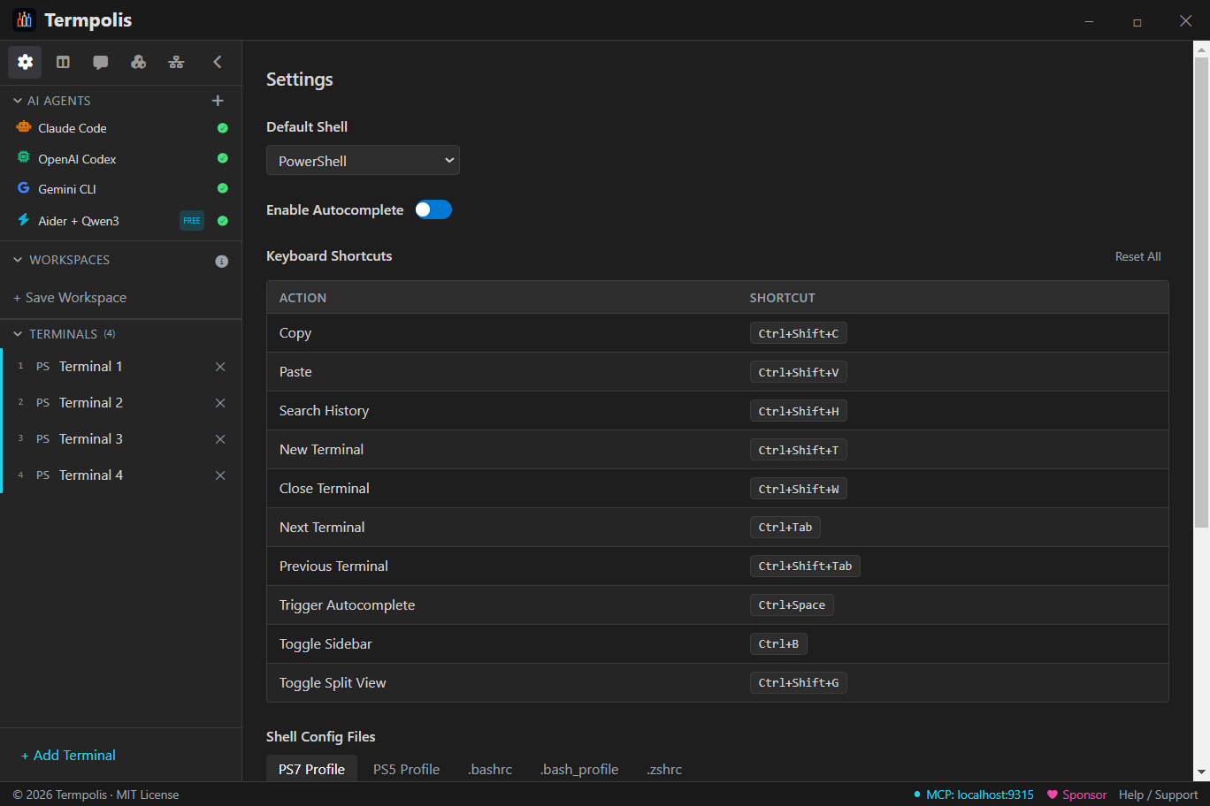Select the Settings gear icon

(25, 62)
